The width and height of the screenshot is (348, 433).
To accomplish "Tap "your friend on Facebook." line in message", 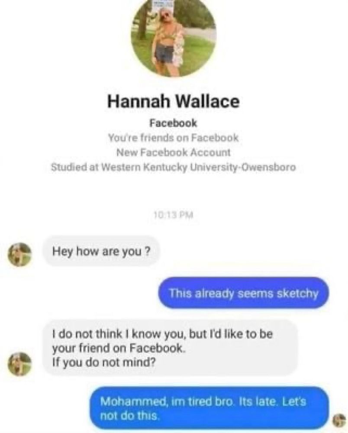I will (x=118, y=348).
